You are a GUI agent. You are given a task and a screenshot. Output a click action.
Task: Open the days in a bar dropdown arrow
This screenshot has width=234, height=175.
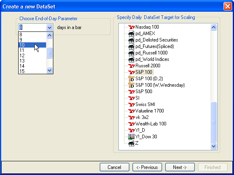(49, 27)
